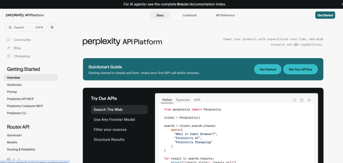The image size is (343, 163).
Task: Ask AI about the code snippet
Action: (309, 100)
